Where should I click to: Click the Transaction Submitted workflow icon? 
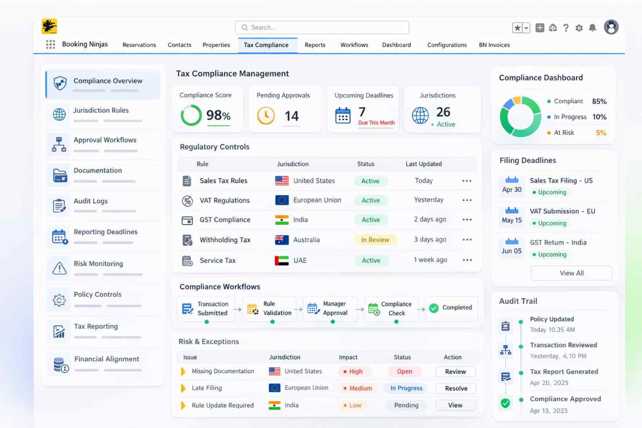(x=188, y=308)
